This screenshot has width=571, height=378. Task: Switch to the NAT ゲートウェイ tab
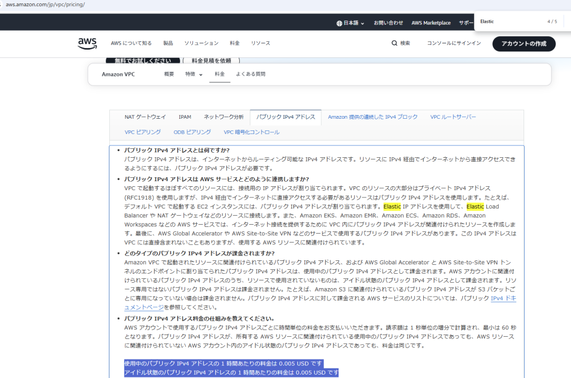(145, 117)
